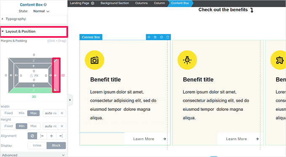Click the left padding drag handle
This screenshot has height=157, width=286.
coord(16,76)
